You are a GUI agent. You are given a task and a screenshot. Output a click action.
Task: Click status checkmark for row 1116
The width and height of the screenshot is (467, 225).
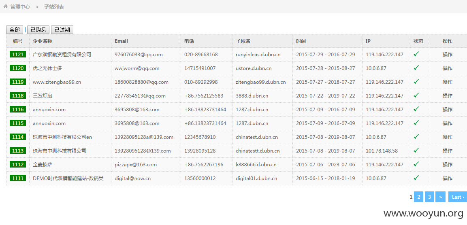click(x=416, y=109)
